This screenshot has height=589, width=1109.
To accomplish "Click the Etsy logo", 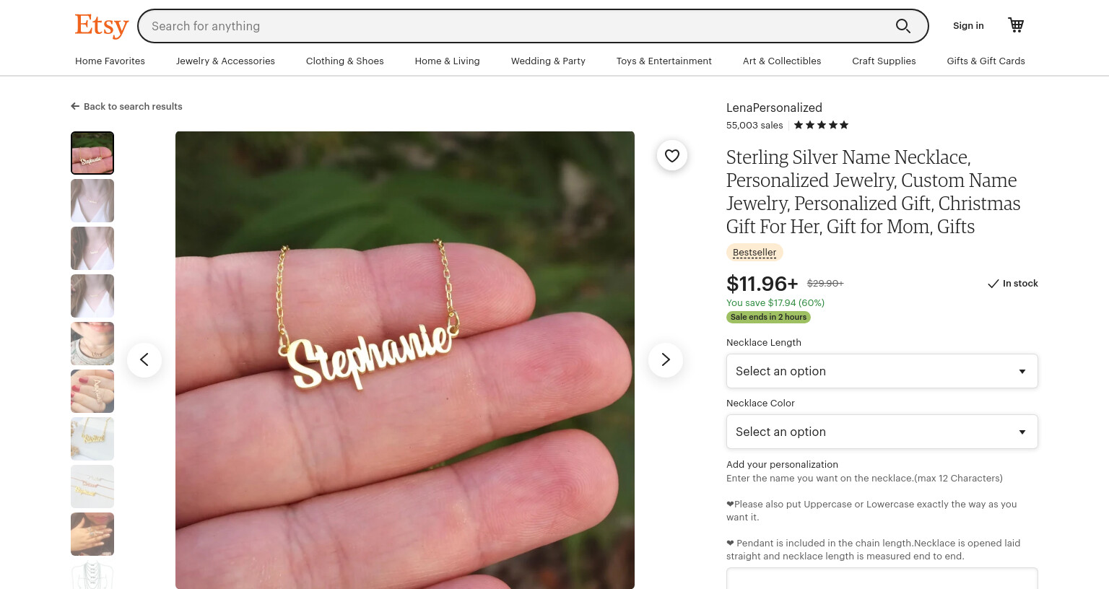I will pos(102,26).
